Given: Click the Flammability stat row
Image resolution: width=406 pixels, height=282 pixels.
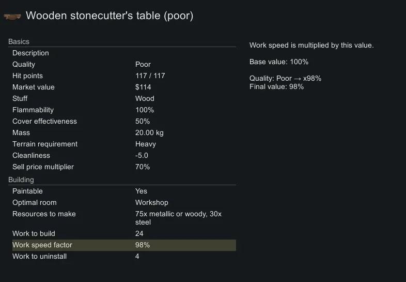Looking at the screenshot, I should point(122,110).
